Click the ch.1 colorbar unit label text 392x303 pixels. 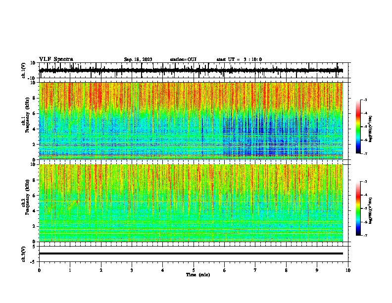[x=371, y=129]
